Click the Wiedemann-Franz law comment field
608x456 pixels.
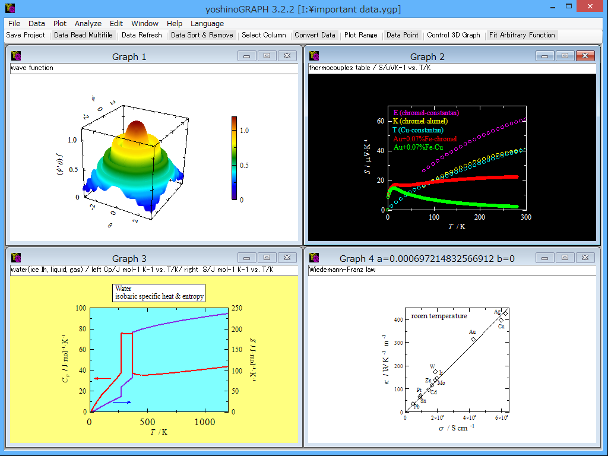tap(452, 270)
